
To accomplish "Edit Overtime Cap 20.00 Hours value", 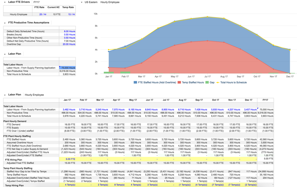I will coord(69,44).
